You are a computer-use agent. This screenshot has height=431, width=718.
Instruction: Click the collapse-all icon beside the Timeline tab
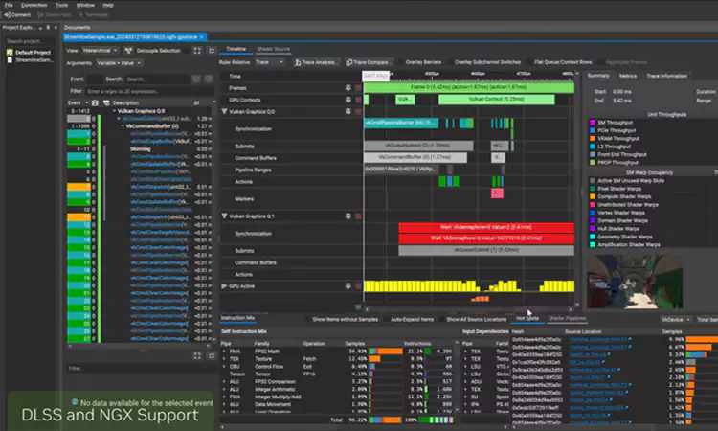212,51
